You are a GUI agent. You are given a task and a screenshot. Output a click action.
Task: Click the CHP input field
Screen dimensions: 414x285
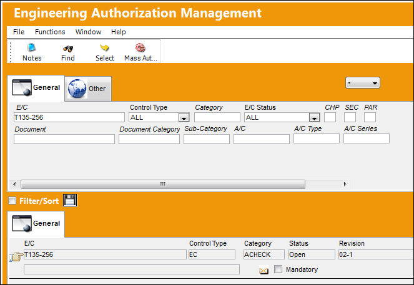330,117
